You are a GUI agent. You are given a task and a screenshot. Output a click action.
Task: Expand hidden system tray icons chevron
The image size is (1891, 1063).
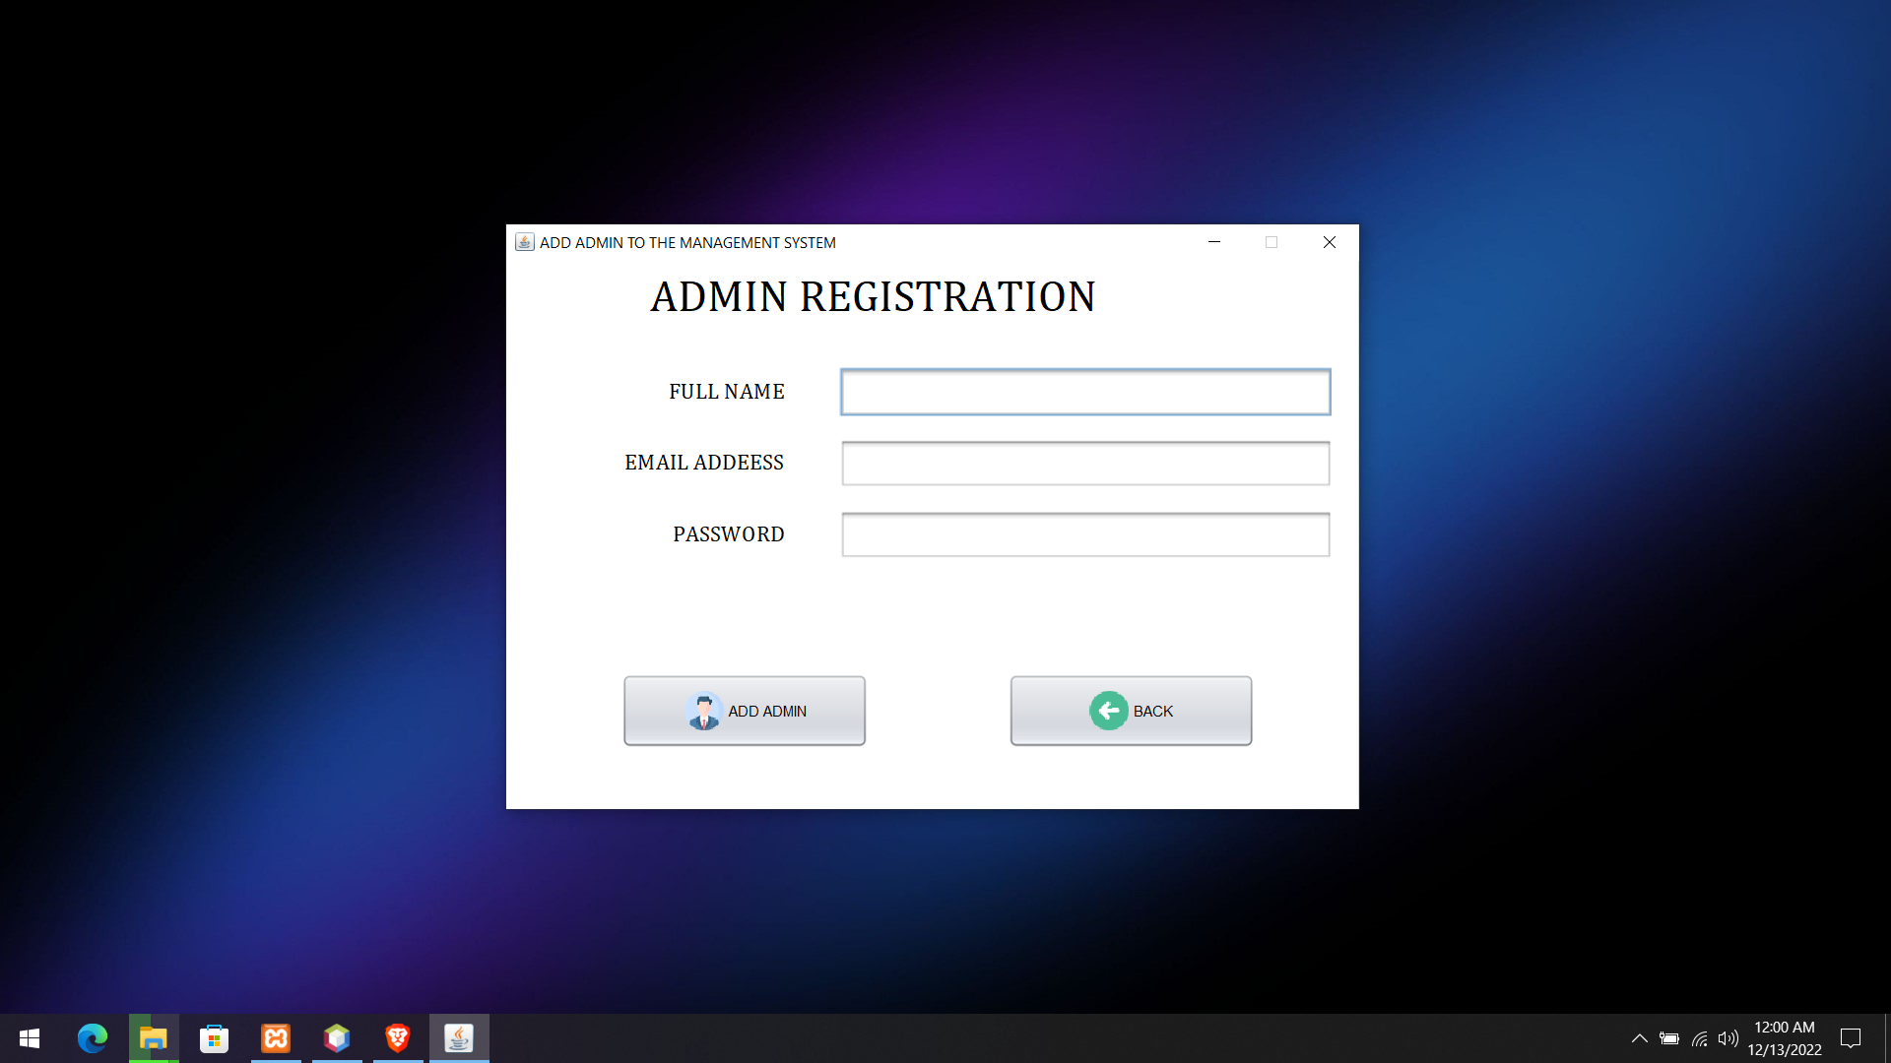click(x=1640, y=1038)
